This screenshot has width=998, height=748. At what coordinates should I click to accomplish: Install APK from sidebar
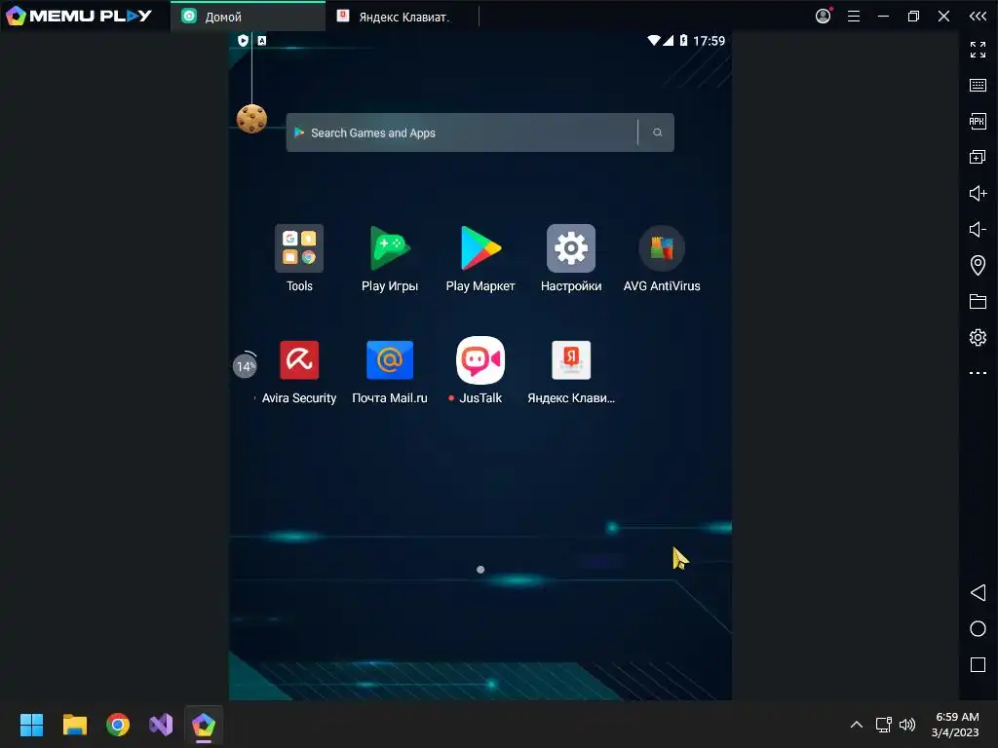pyautogui.click(x=978, y=121)
